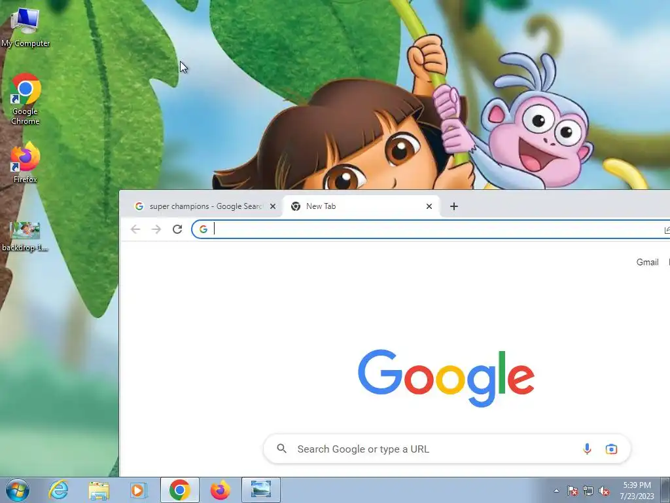Go back in Chrome
This screenshot has width=670, height=503.
135,229
